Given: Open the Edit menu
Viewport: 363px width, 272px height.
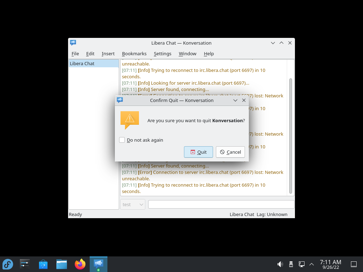Looking at the screenshot, I should coord(90,54).
